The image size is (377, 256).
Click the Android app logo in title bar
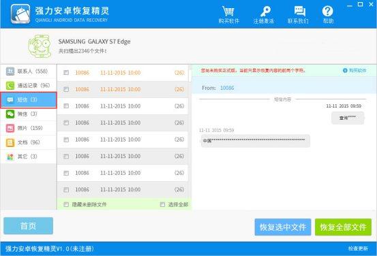(20, 14)
